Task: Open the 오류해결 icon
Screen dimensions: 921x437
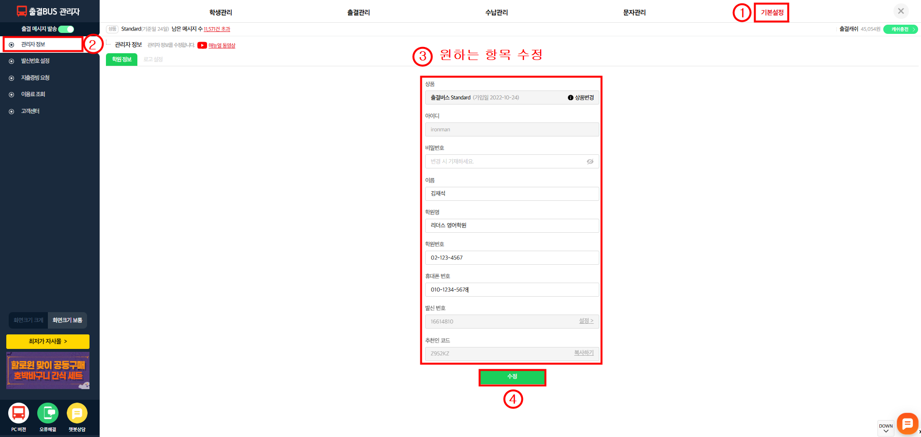Action: pos(48,413)
